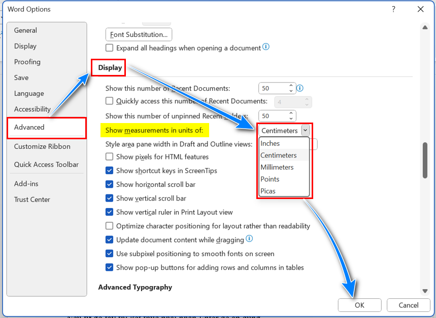Collapse the measurement units dropdown arrow
Viewport: 436px width, 318px height.
[x=305, y=130]
